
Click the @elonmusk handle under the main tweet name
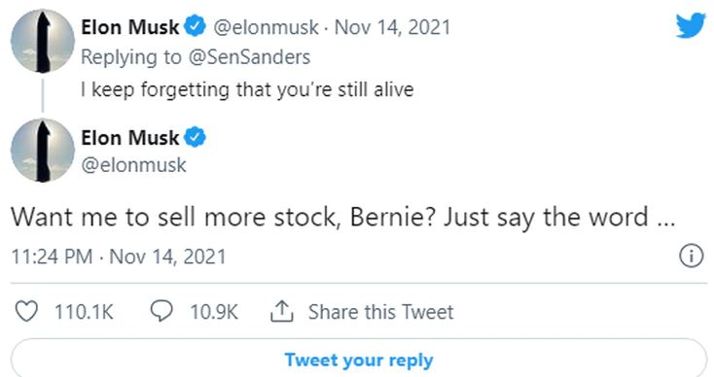(x=133, y=164)
